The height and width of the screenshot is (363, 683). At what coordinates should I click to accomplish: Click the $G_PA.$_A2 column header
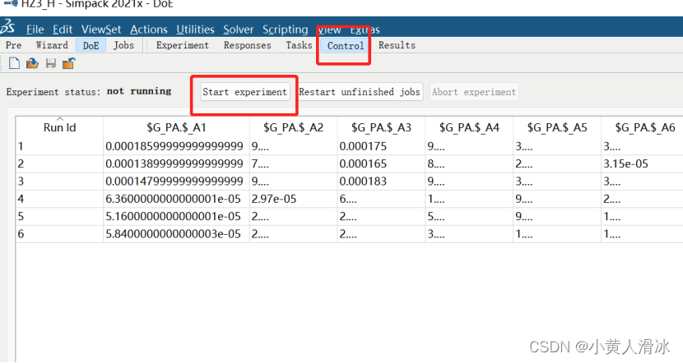[x=293, y=127]
